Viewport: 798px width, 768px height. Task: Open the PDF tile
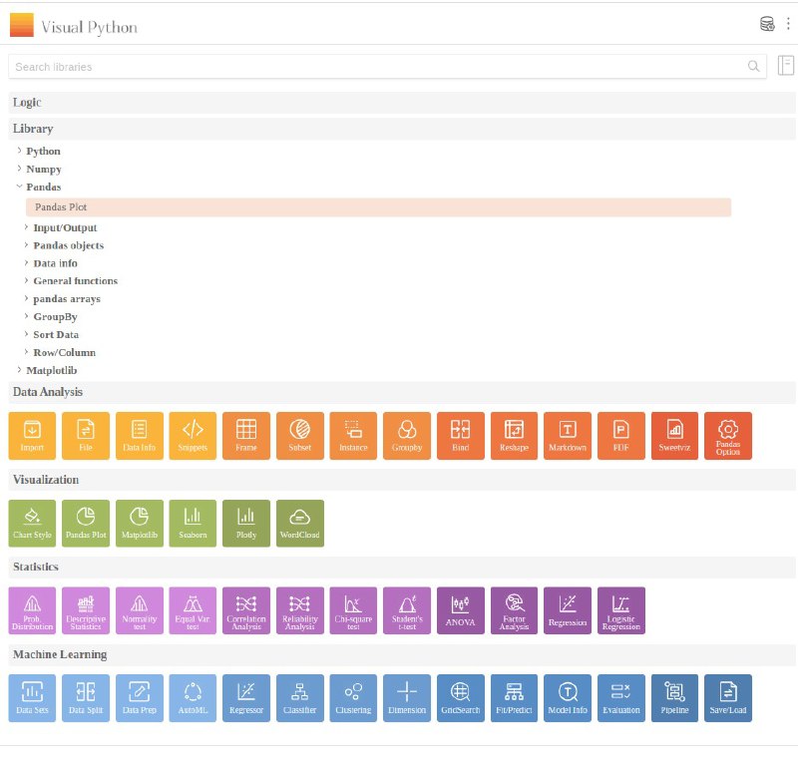coord(621,436)
